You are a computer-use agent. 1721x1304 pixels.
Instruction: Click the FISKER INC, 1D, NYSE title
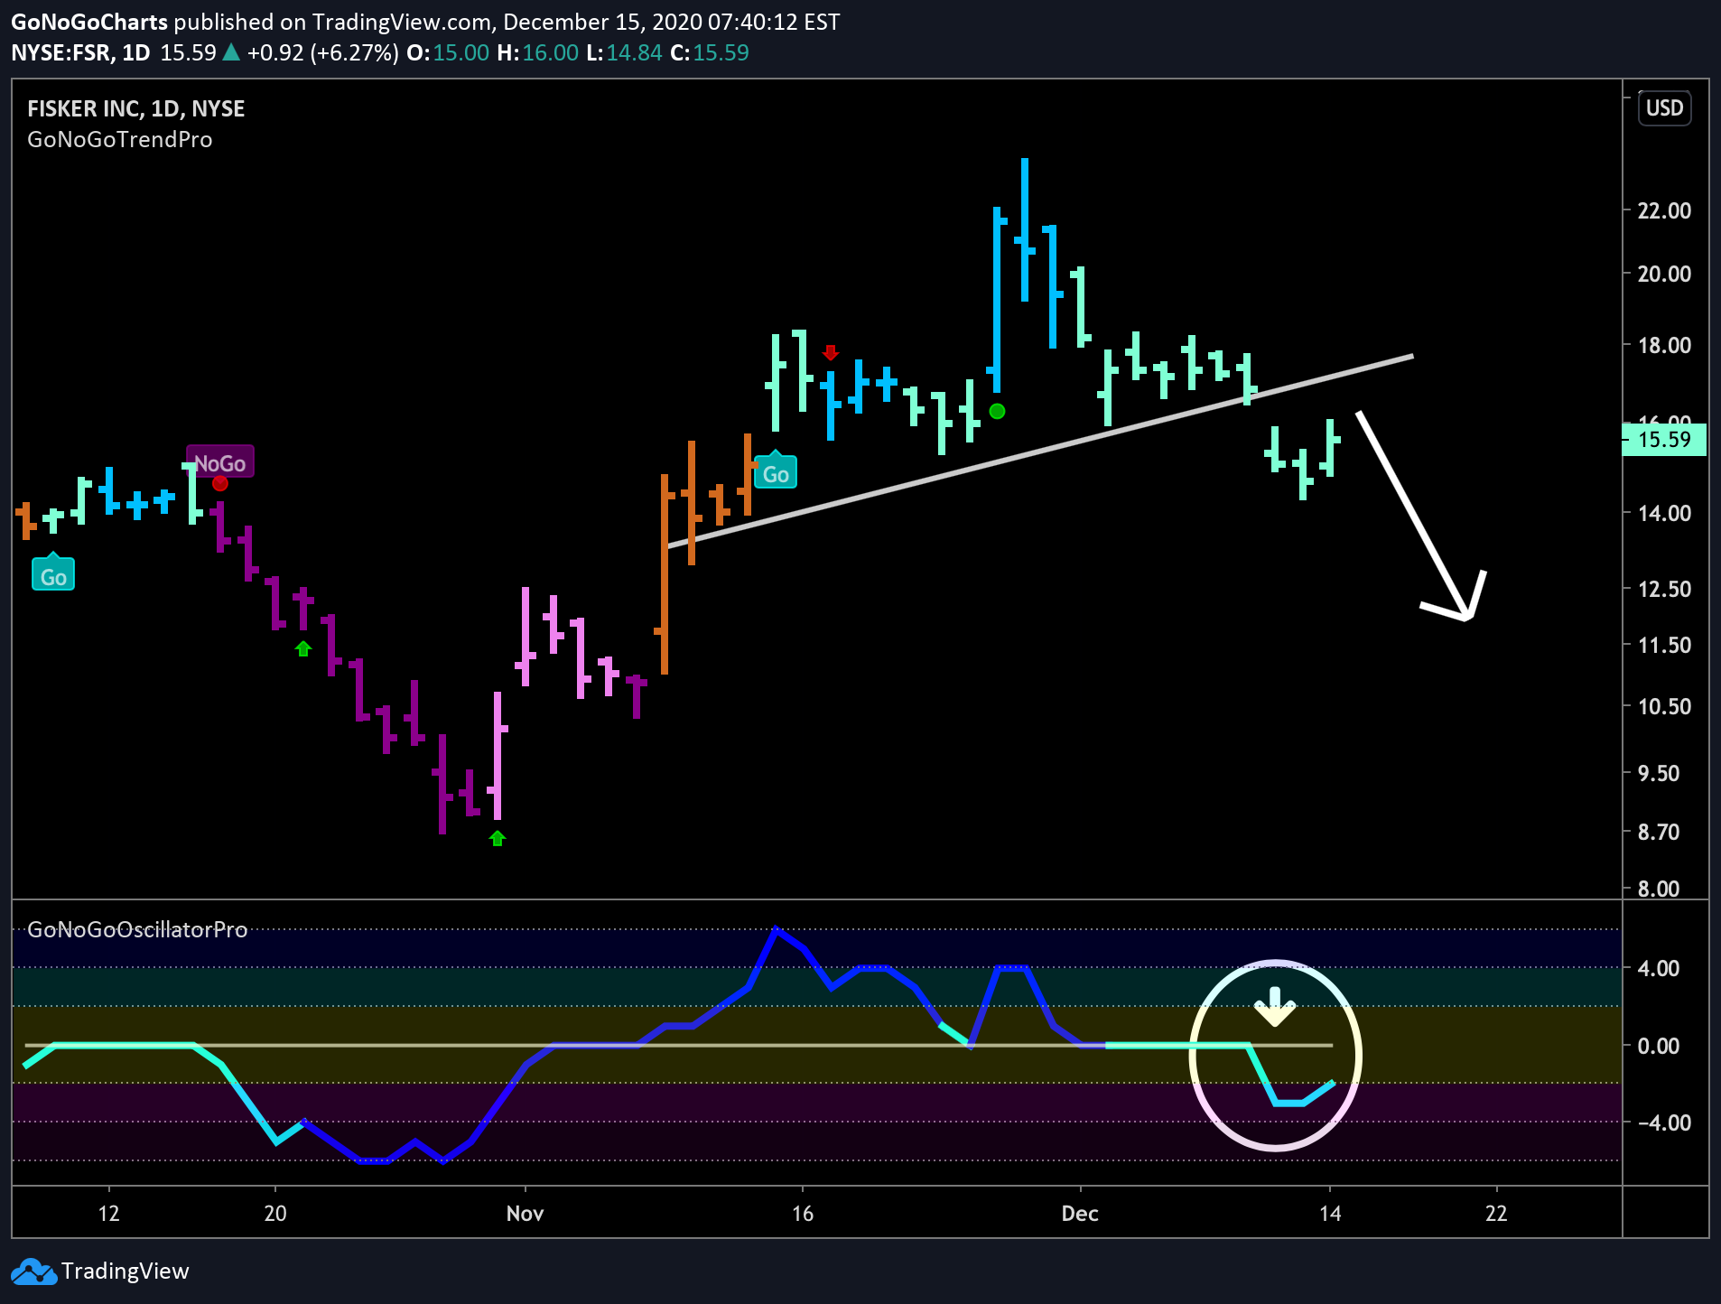(x=136, y=108)
